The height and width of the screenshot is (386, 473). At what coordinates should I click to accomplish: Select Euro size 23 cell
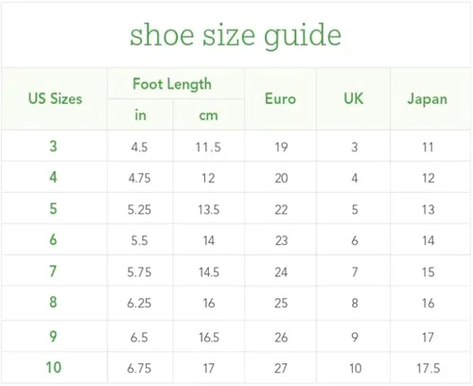coord(281,240)
